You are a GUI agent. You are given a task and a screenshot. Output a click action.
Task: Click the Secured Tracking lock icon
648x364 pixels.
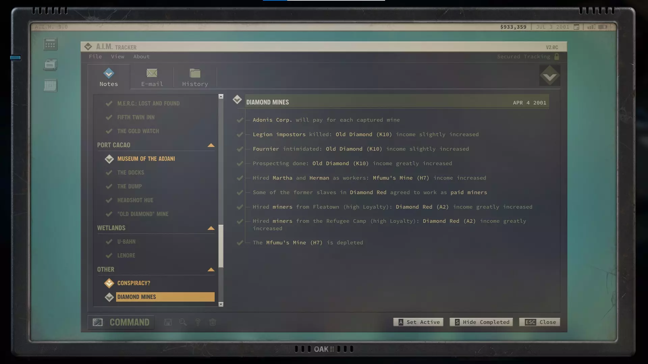[557, 57]
